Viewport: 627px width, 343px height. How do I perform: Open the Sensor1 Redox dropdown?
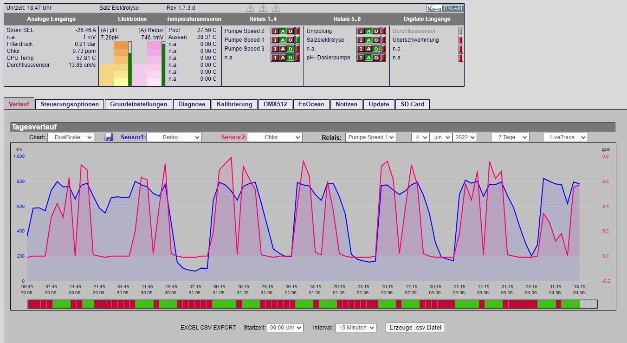[x=174, y=137]
